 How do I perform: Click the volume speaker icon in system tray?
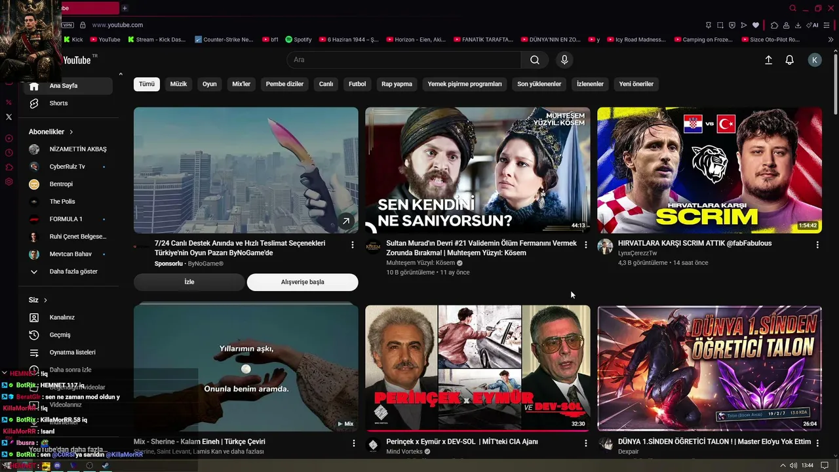tap(794, 465)
